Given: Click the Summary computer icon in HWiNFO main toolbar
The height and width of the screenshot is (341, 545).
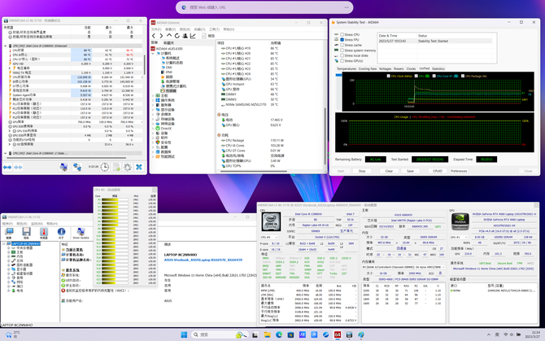Looking at the screenshot, I should [x=10, y=233].
